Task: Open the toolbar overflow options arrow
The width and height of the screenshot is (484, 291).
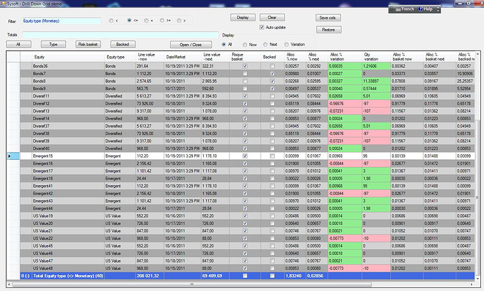Action: 437,10
